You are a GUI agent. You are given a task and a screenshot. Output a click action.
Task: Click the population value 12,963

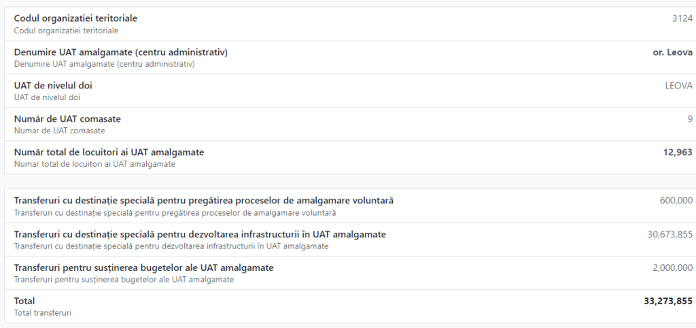point(677,152)
